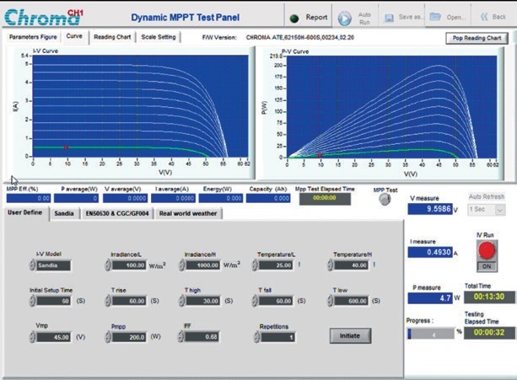Click the Irradiance/L stepper arrows
Viewport: 517px width, 380px height.
pyautogui.click(x=108, y=265)
